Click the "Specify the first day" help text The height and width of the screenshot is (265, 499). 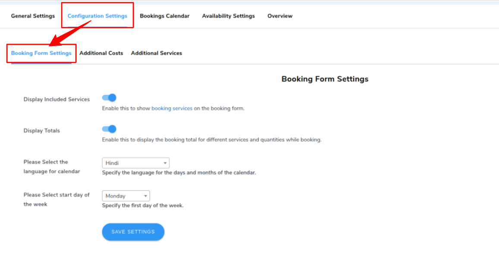[143, 206]
